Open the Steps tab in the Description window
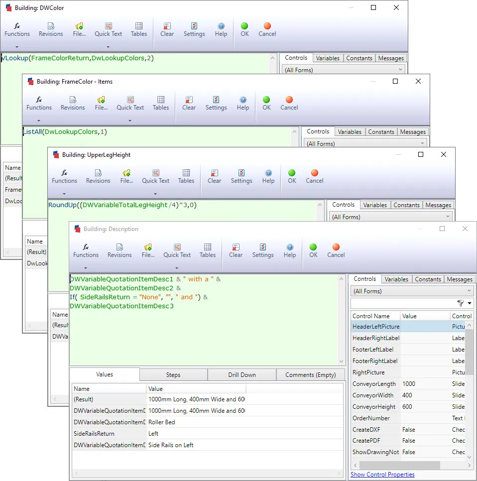The width and height of the screenshot is (477, 481). click(173, 374)
